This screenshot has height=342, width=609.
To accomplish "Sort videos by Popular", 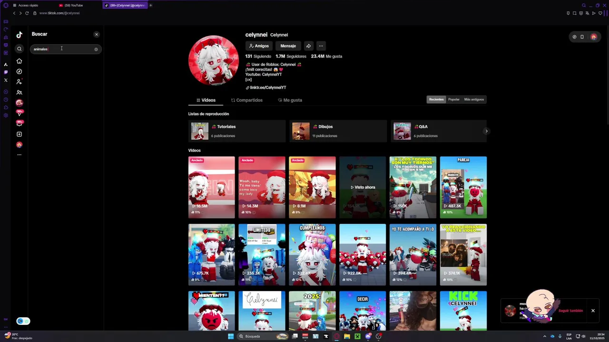I will click(x=454, y=99).
